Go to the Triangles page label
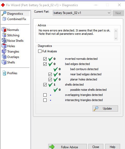 [x=13, y=52]
